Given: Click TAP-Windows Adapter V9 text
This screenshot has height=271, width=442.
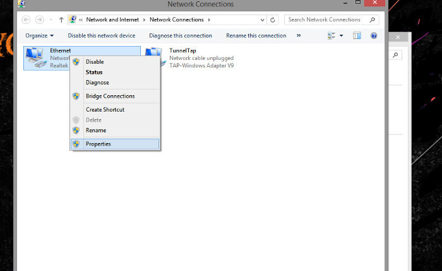Looking at the screenshot, I should 201,66.
